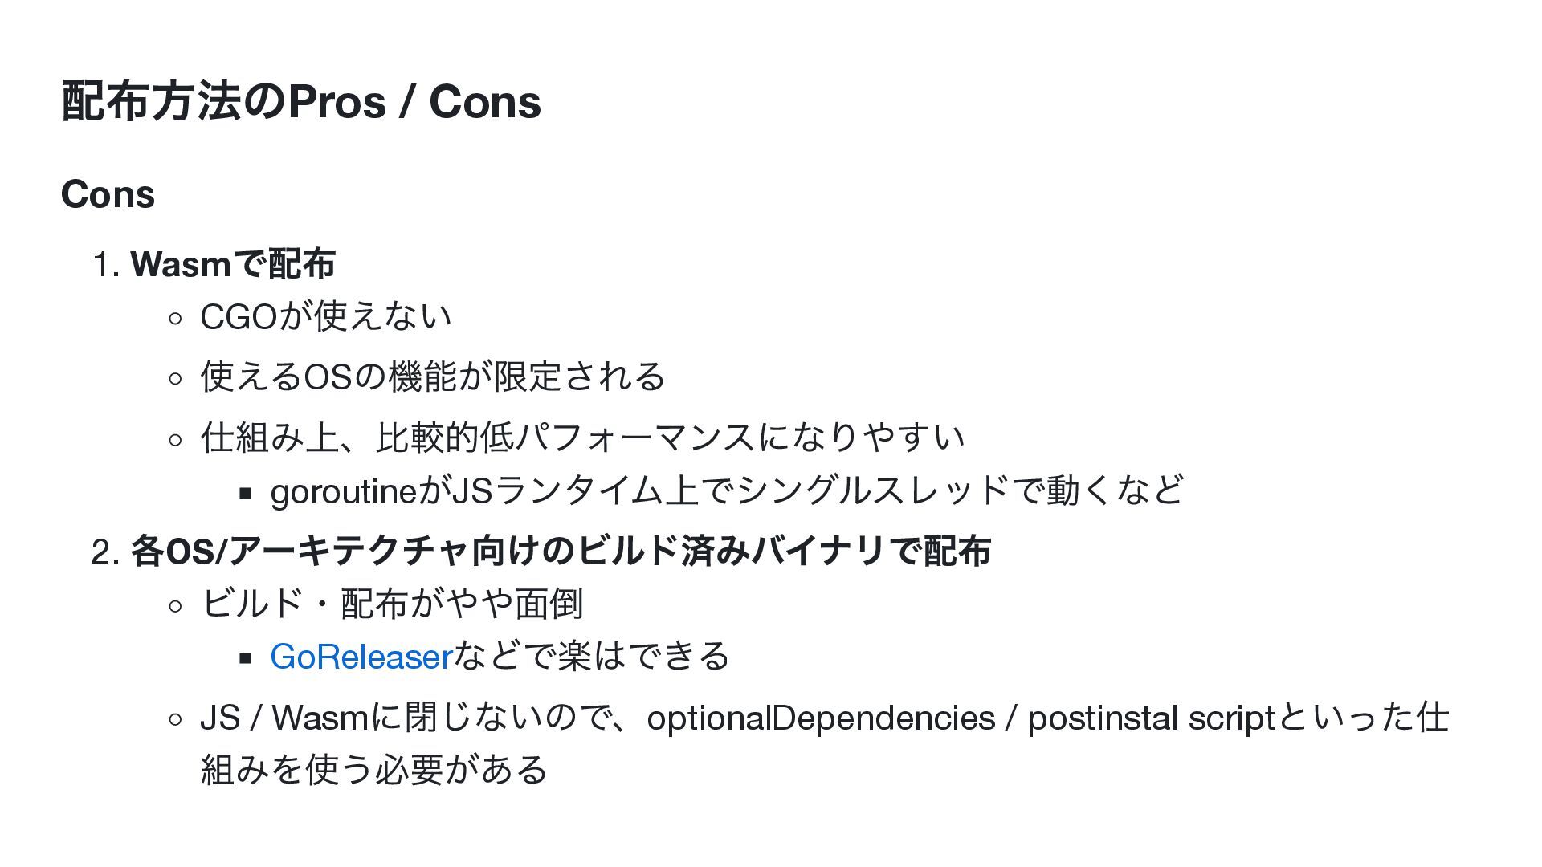The width and height of the screenshot is (1542, 867).
Task: Select the heading 各OS/アーキテクチャ向けのビルド済みバイナリで配布
Action: point(561,551)
